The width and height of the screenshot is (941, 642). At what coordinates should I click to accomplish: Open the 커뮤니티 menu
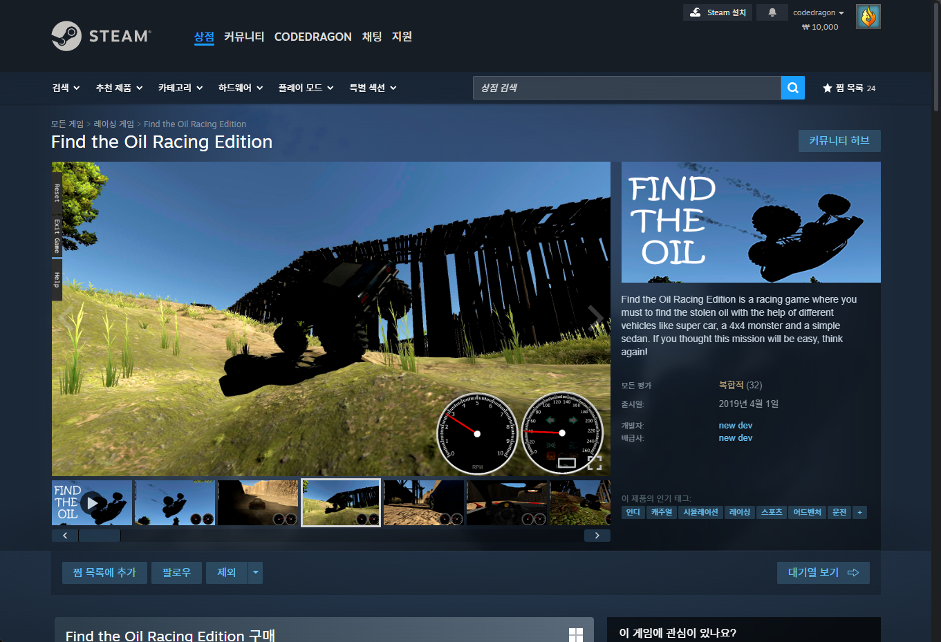(244, 37)
